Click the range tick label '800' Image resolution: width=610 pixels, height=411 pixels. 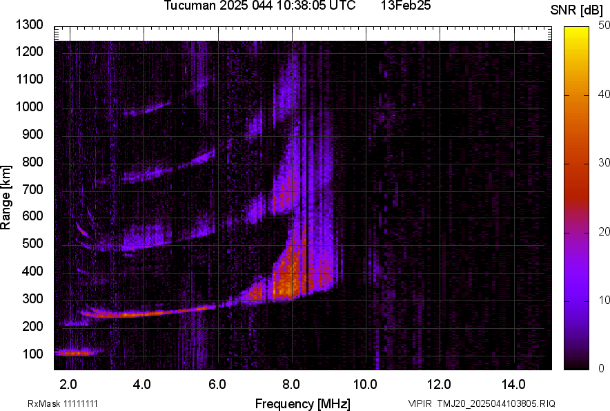[32, 162]
